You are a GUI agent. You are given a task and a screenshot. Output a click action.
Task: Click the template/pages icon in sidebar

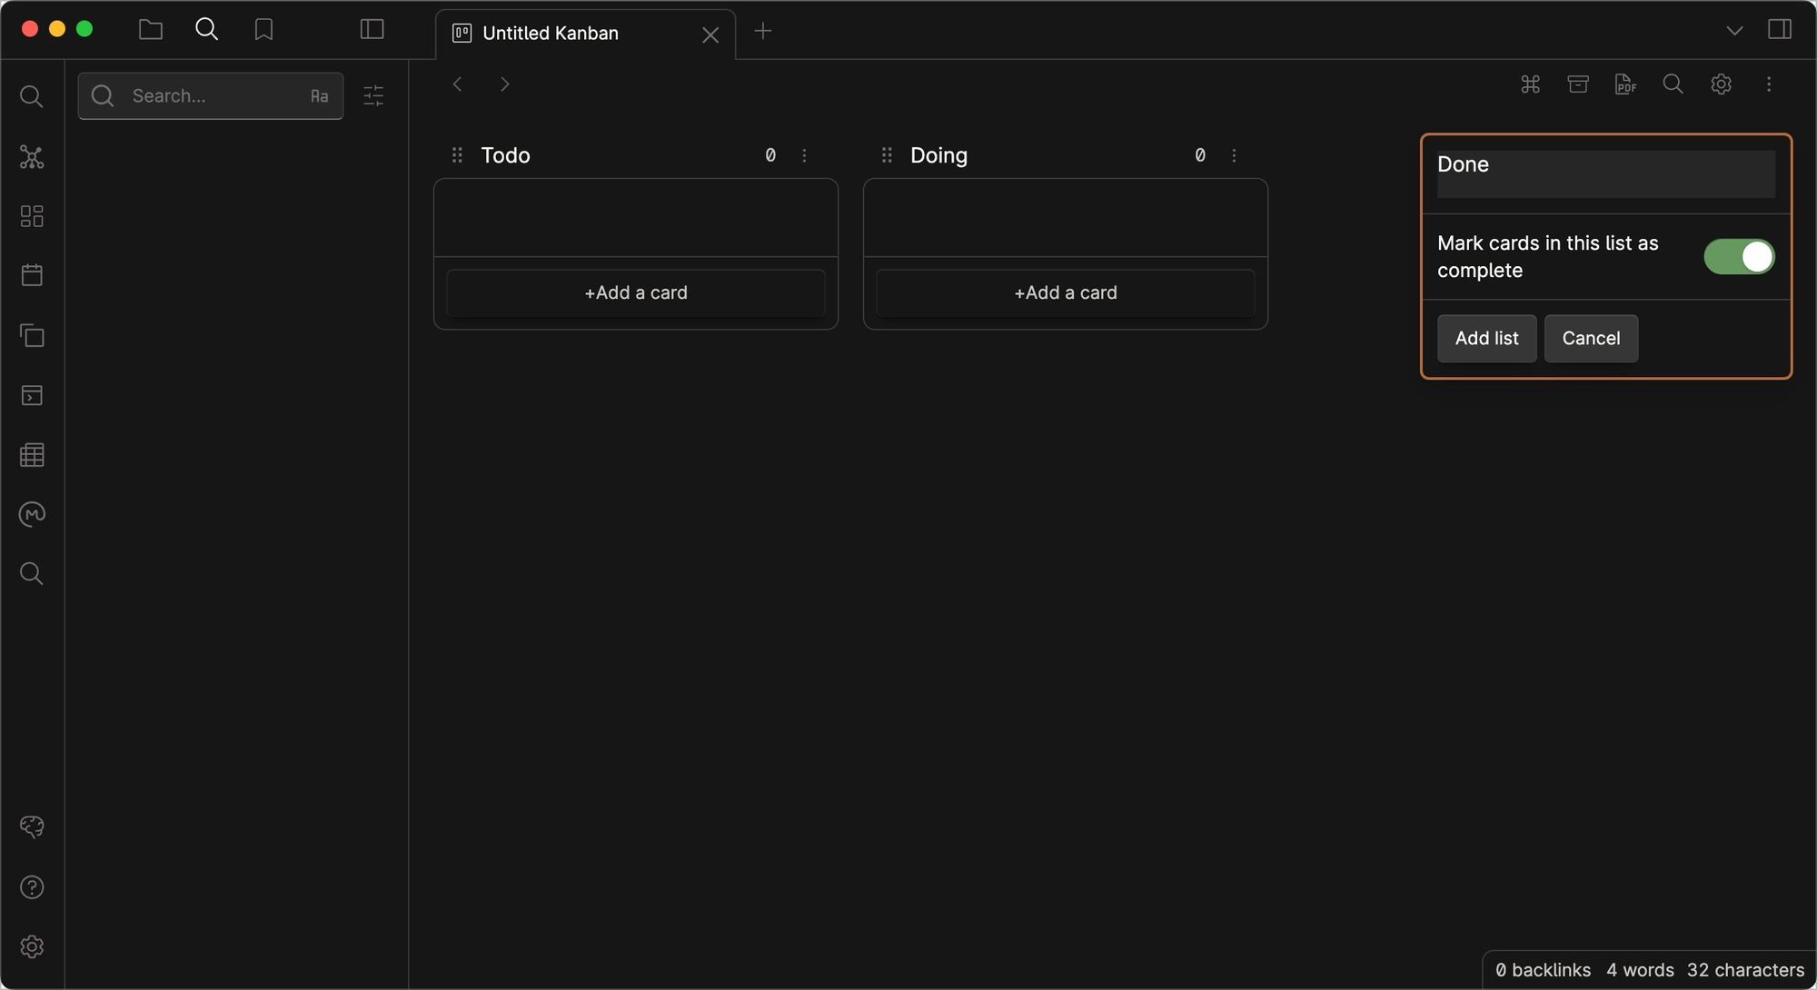point(33,336)
